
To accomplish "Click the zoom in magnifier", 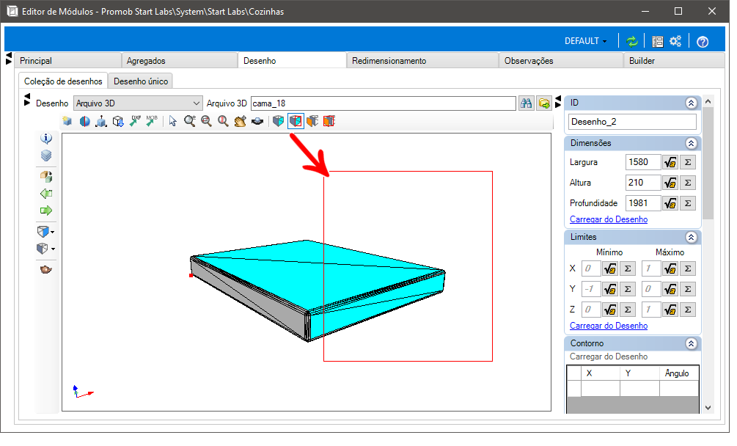I will (189, 121).
